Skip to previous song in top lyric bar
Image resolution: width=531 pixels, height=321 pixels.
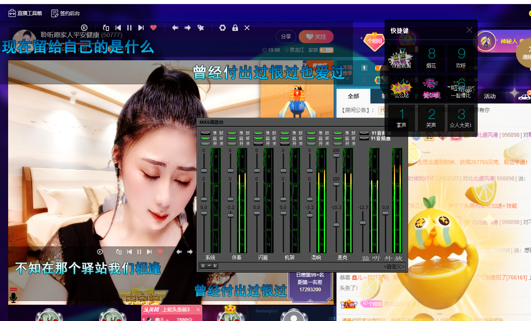click(x=118, y=28)
